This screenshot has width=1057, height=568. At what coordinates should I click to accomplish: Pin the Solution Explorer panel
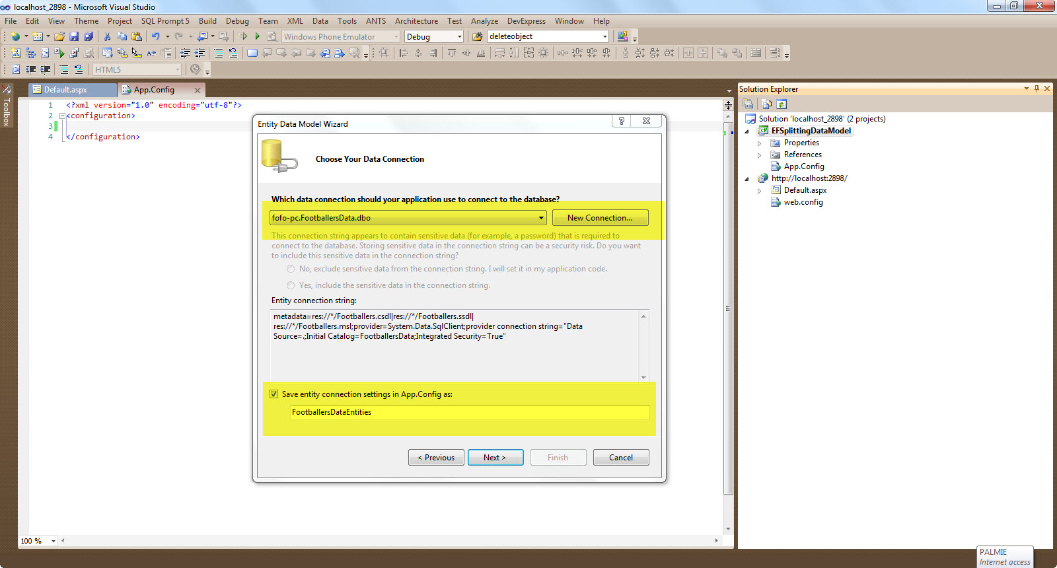tap(1037, 89)
